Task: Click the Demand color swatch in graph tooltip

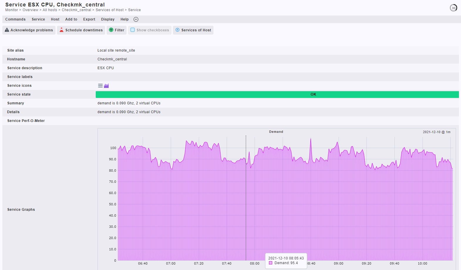Action: (x=271, y=263)
